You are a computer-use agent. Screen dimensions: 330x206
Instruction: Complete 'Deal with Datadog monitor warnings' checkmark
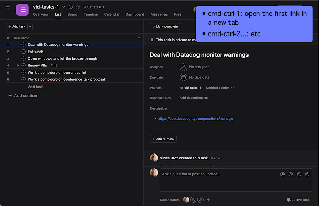tap(24, 45)
